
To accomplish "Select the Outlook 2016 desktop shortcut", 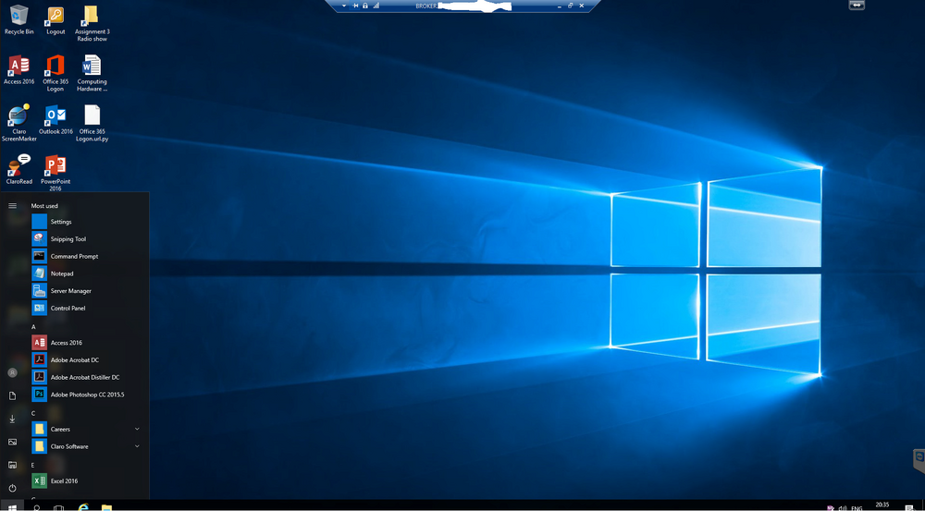I will 55,119.
